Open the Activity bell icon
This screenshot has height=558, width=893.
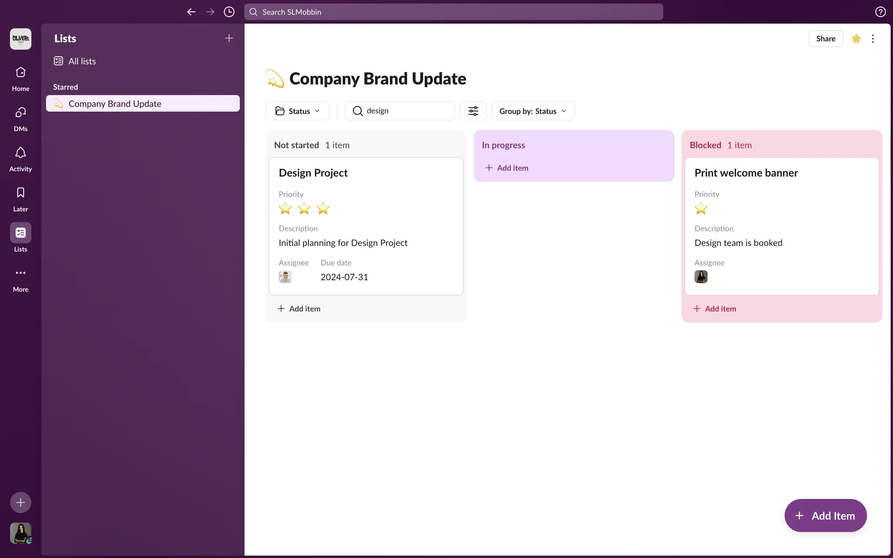[x=20, y=153]
